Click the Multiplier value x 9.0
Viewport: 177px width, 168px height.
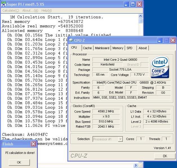[x=106, y=116]
